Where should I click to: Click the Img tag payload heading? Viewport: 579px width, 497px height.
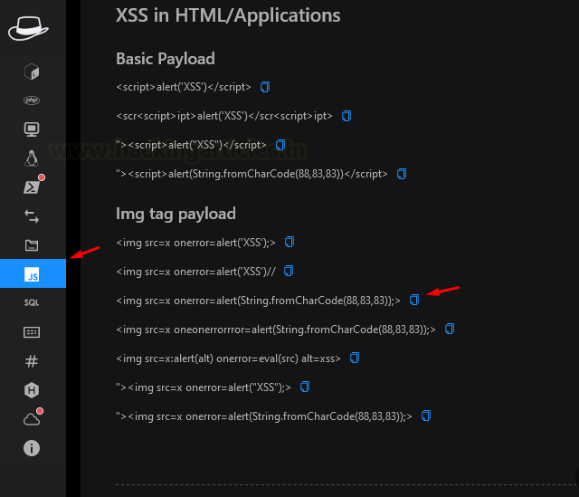(176, 214)
